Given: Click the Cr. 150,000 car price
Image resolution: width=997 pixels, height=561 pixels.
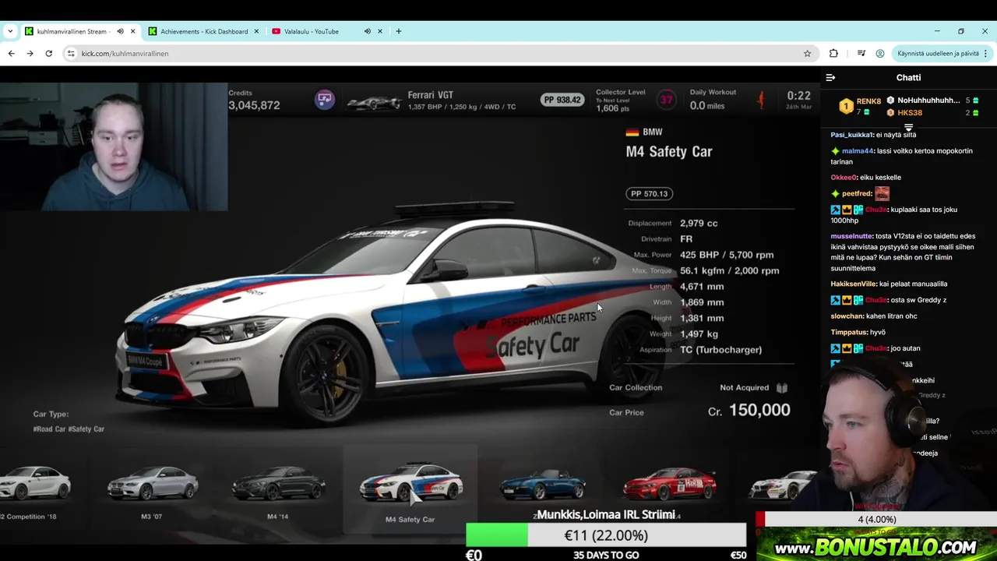Looking at the screenshot, I should click(749, 410).
